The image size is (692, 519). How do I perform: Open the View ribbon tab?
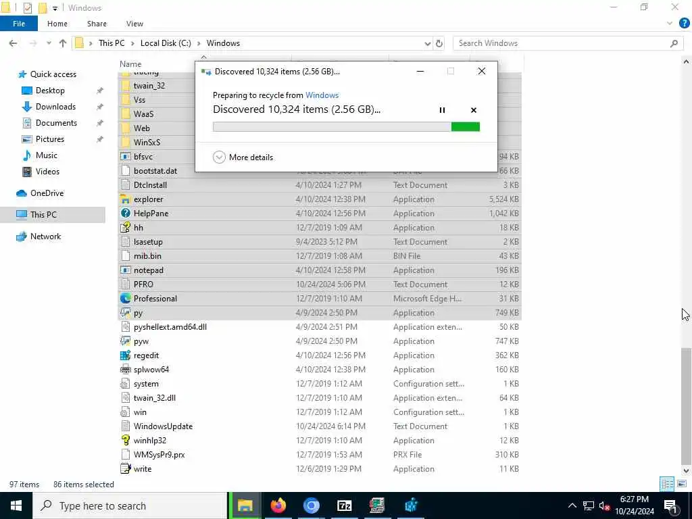coord(134,24)
